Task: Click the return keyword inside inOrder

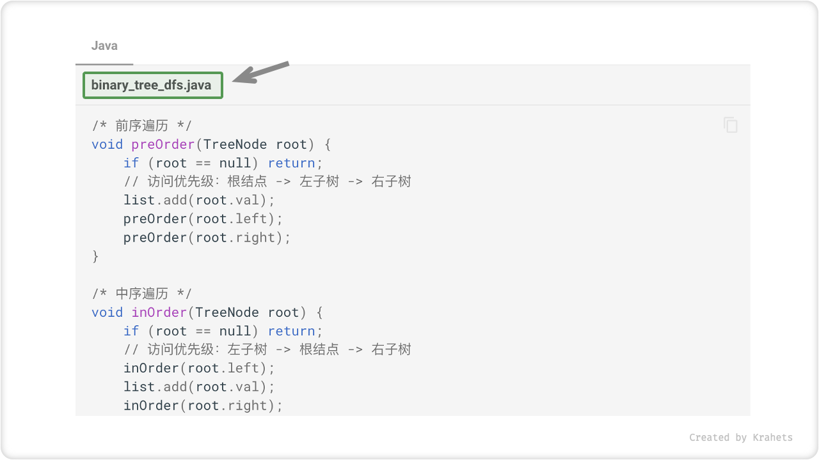Action: click(291, 331)
